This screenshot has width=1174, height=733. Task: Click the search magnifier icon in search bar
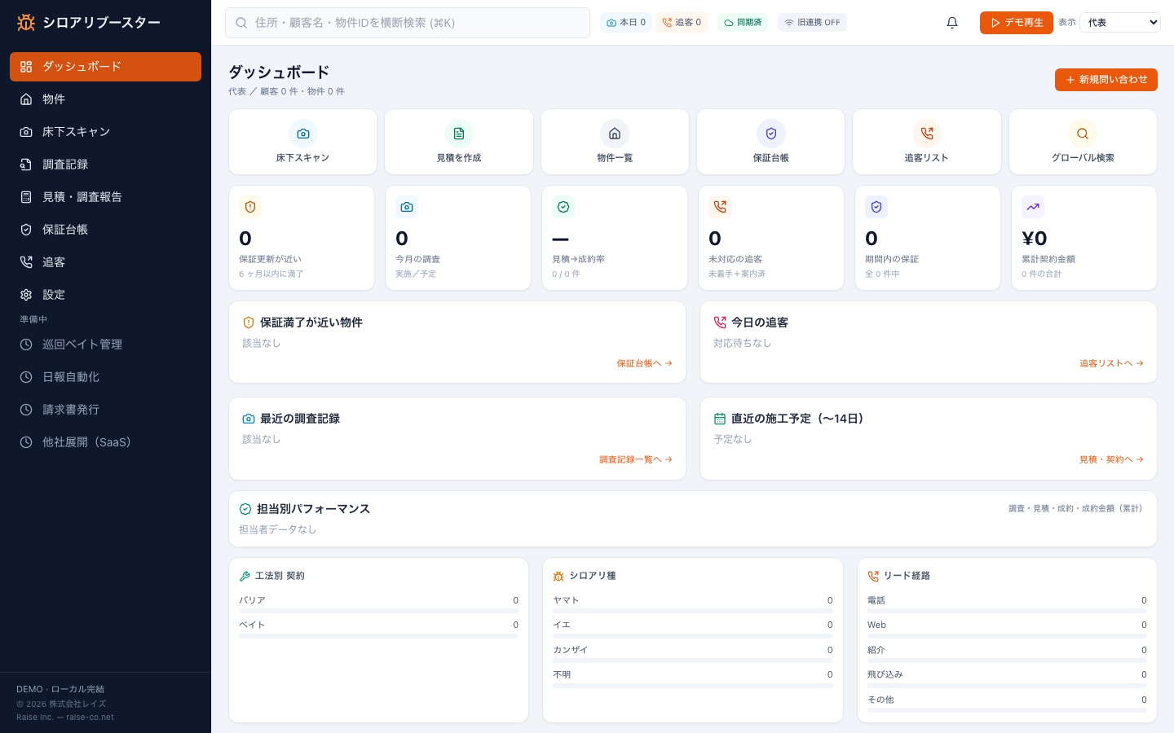tap(241, 23)
